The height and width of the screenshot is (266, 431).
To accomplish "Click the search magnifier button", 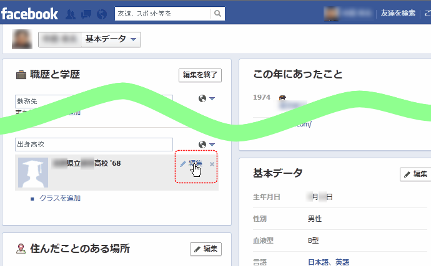I will pyautogui.click(x=217, y=13).
